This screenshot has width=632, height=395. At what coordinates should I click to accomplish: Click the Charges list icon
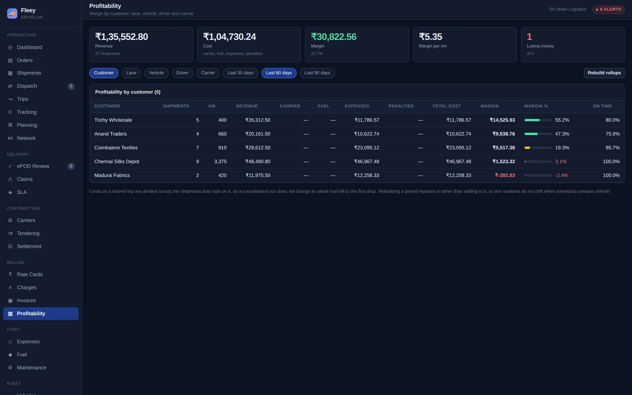coord(10,288)
